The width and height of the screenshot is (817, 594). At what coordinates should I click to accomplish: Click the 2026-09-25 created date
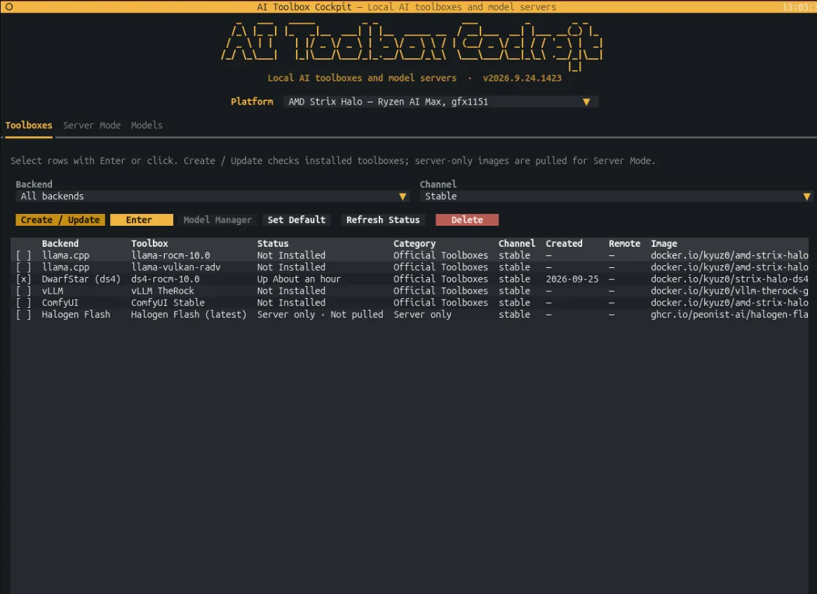tap(572, 279)
